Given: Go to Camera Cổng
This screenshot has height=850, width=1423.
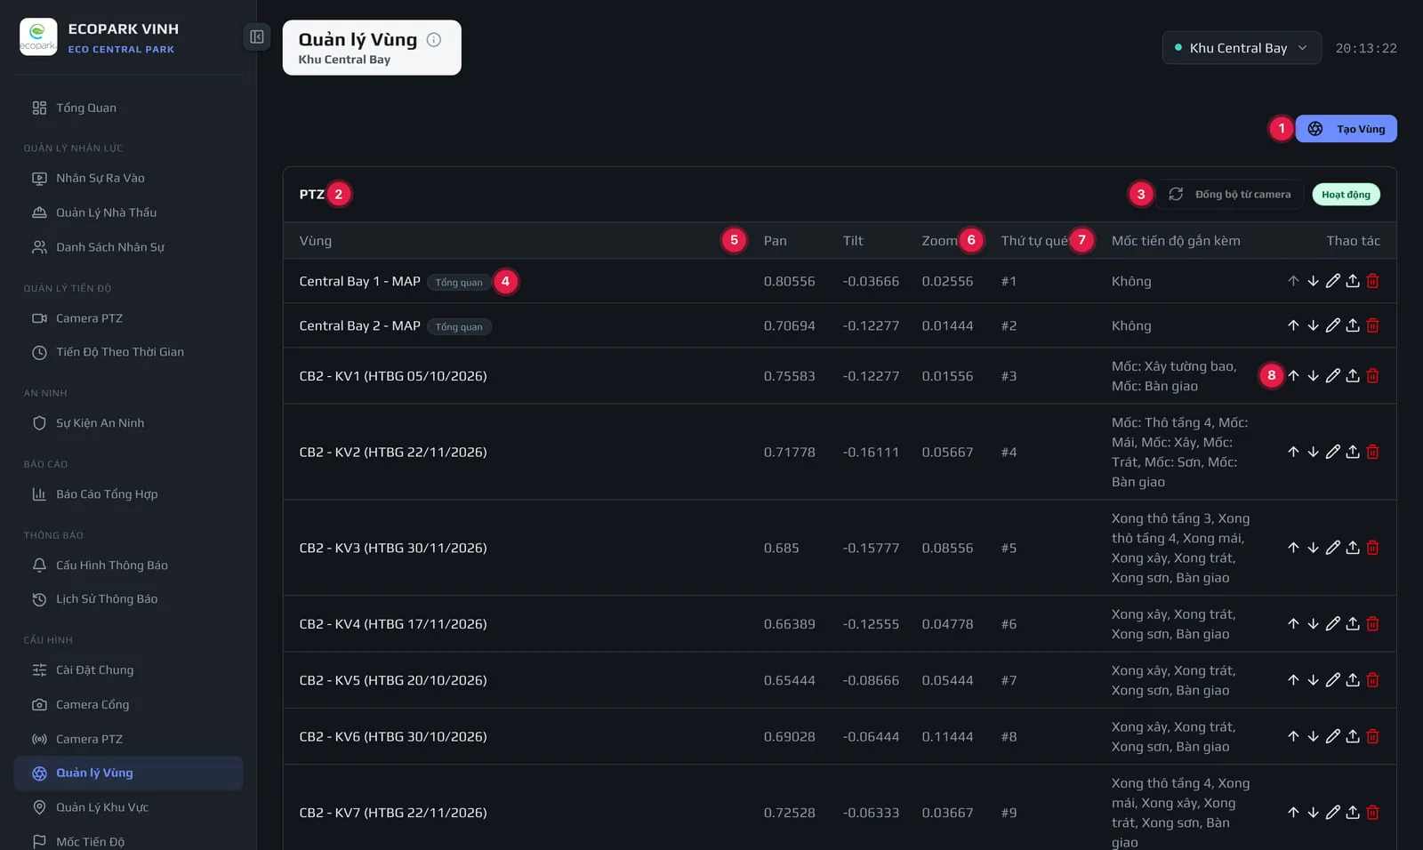Looking at the screenshot, I should 128,705.
